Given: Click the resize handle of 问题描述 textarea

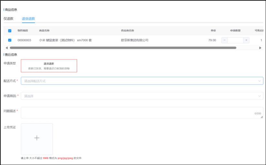Looking at the screenshot, I should (x=262, y=117).
